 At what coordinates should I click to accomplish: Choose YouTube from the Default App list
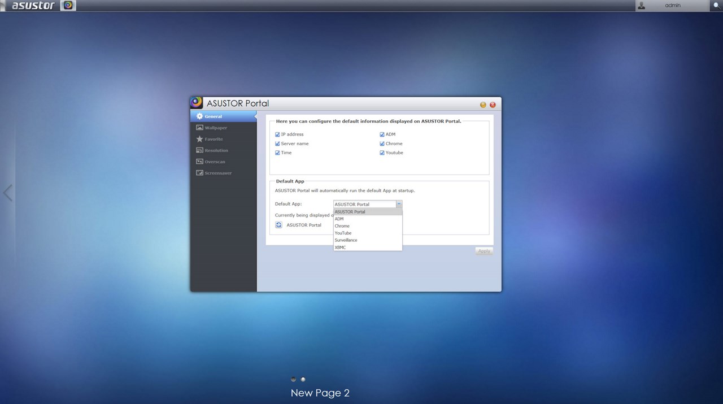368,233
